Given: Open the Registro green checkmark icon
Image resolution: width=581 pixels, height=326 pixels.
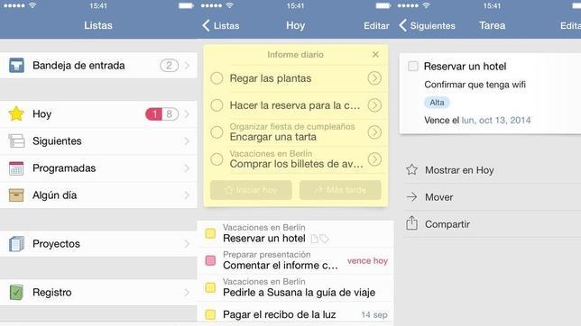Looking at the screenshot, I should point(16,293).
